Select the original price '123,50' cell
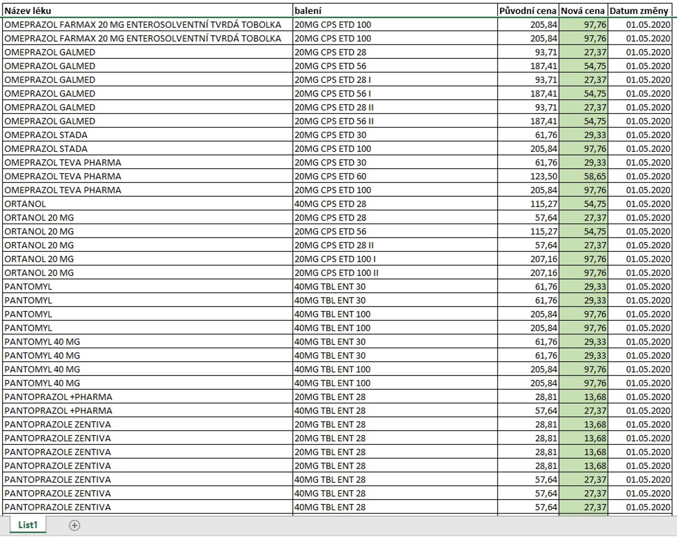Screen dimensions: 677x537 528,176
